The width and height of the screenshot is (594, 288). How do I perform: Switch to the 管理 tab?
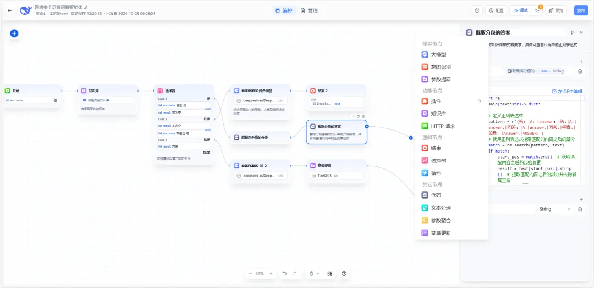309,10
